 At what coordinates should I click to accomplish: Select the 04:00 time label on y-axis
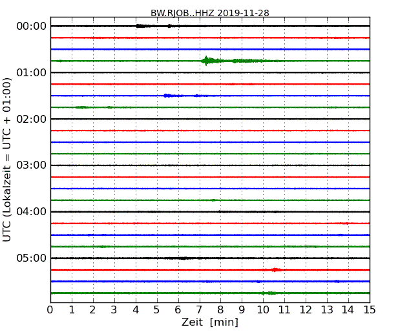pyautogui.click(x=32, y=212)
